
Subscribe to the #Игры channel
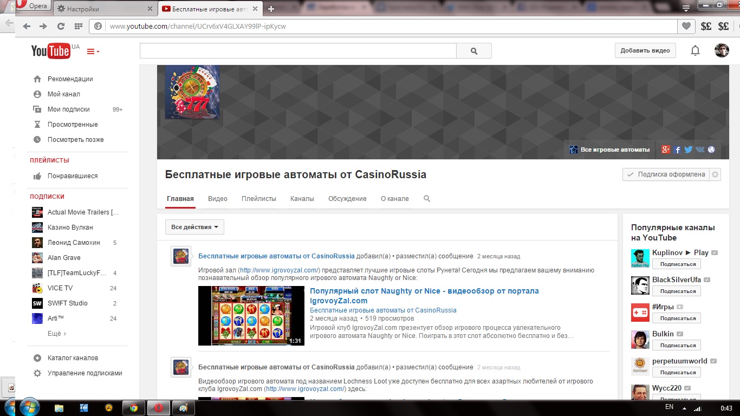pyautogui.click(x=677, y=318)
